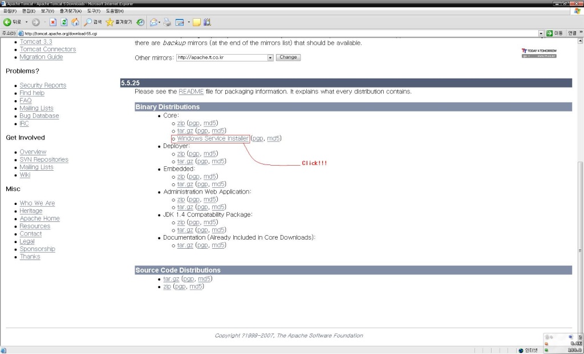Open pgp signature for Documentation tar.gz
Image resolution: width=584 pixels, height=354 pixels.
[x=202, y=245]
